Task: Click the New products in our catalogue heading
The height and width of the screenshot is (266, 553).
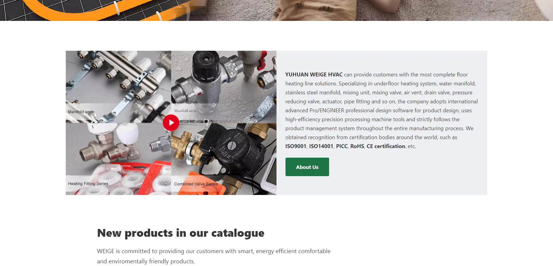Action: pos(181,233)
